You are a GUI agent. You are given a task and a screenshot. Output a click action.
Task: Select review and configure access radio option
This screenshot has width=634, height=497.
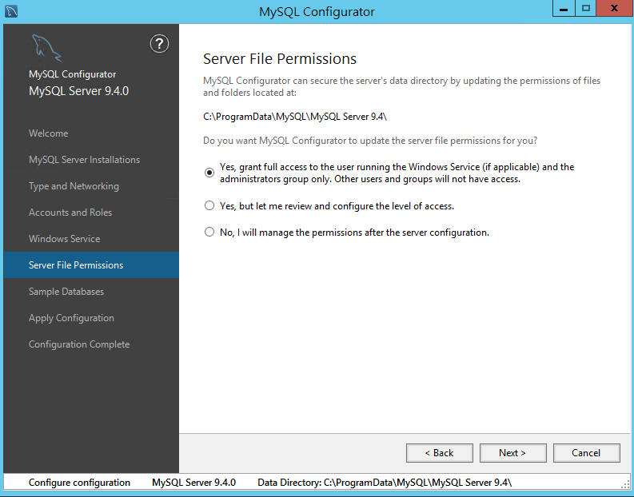tap(209, 205)
